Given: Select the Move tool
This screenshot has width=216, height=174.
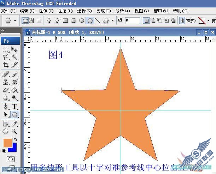Looking at the screenshot, I should 14,49.
